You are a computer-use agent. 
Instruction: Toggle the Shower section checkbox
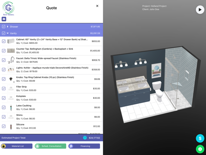(4, 27)
